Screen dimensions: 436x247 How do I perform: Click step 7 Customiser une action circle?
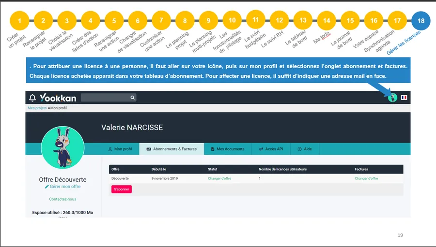pyautogui.click(x=161, y=20)
